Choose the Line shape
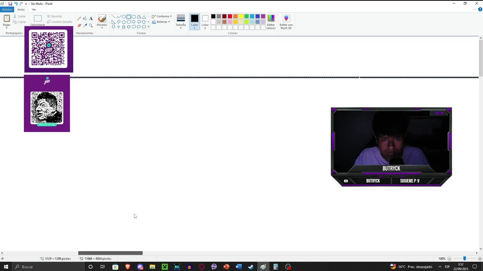The height and width of the screenshot is (271, 483). point(113,17)
